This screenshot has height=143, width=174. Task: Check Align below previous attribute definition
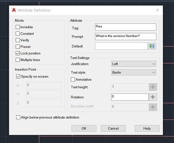click(x=18, y=117)
